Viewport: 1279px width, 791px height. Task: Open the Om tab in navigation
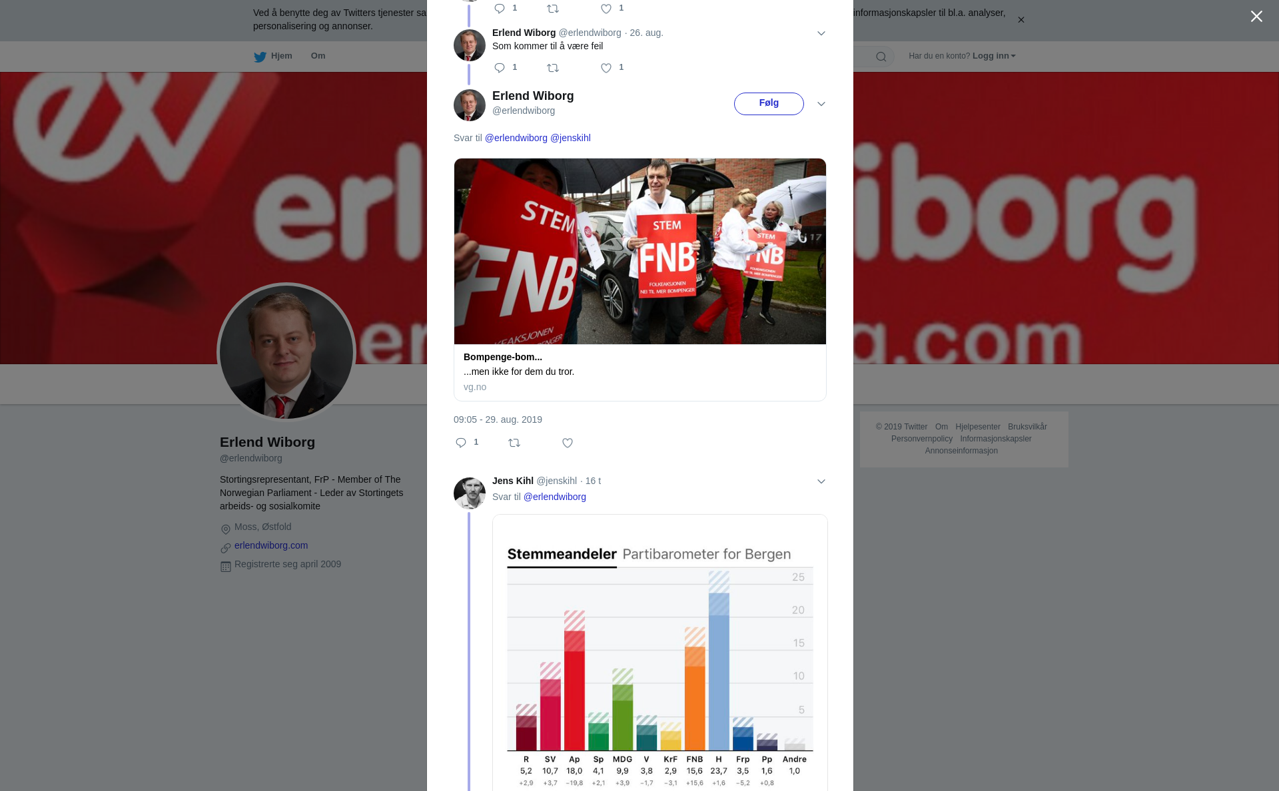coord(318,56)
